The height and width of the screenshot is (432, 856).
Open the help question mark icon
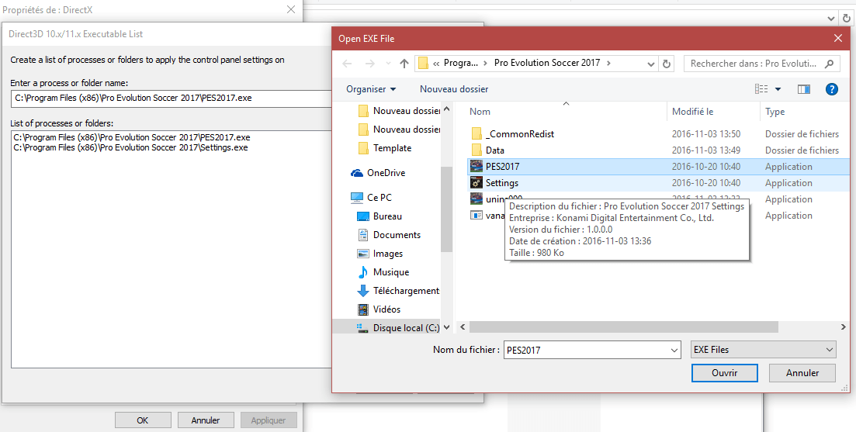coord(831,89)
